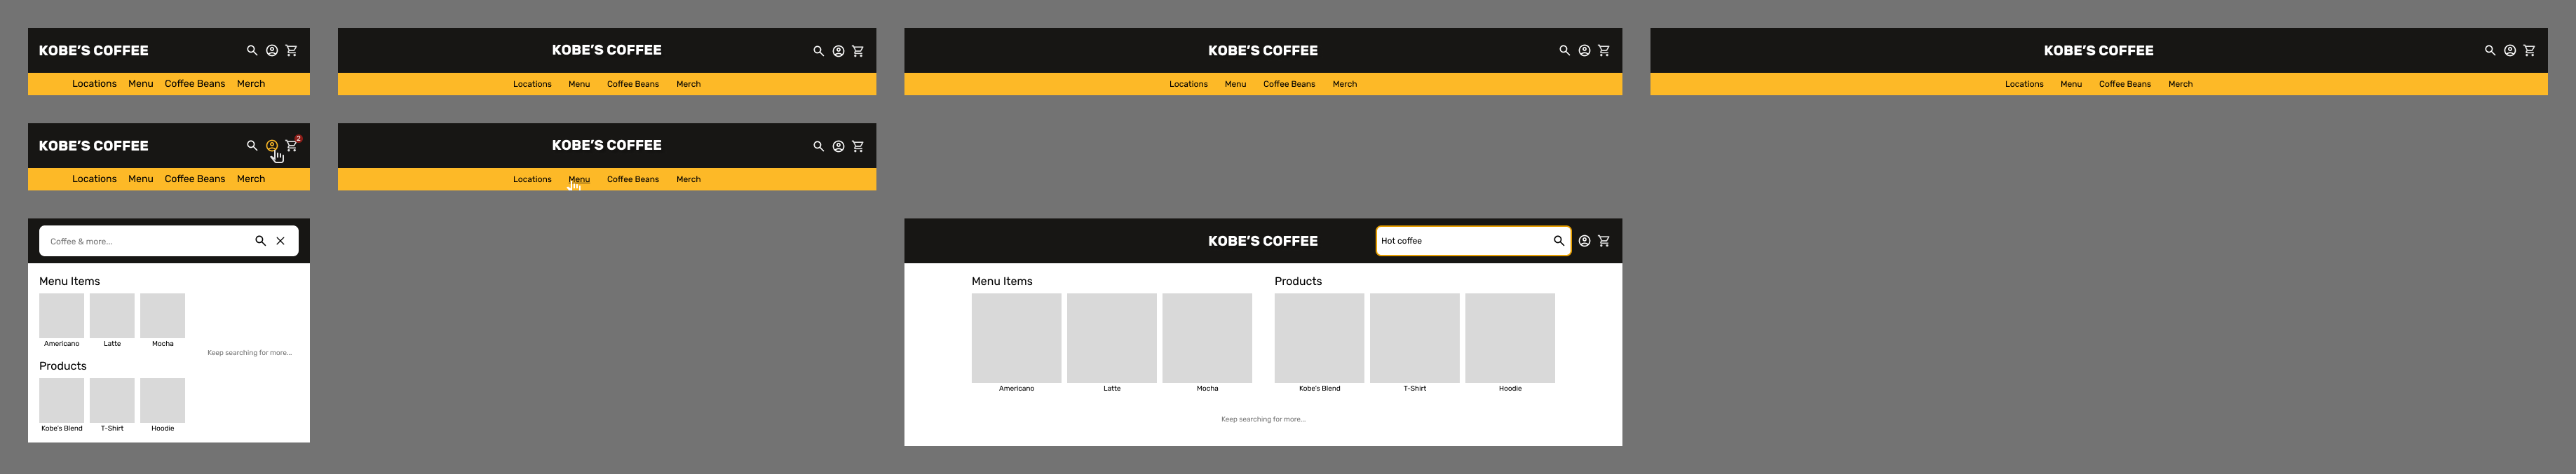The height and width of the screenshot is (474, 2576).
Task: Open account icon beside the 'Hot coffee' field
Action: coord(1584,240)
